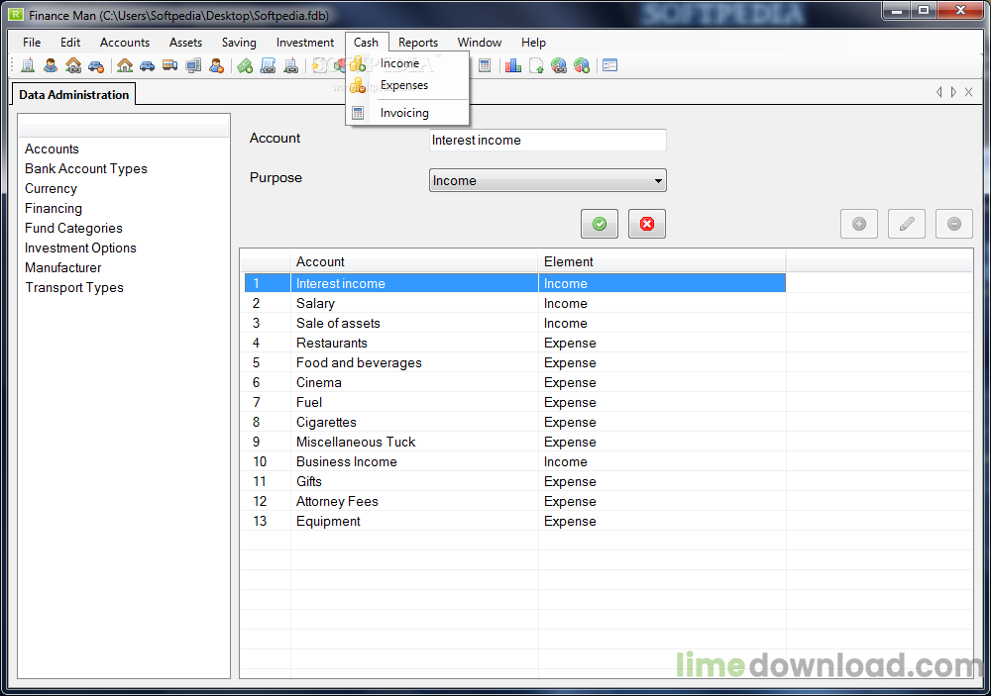Open the Help menu
The height and width of the screenshot is (696, 991).
(x=533, y=43)
